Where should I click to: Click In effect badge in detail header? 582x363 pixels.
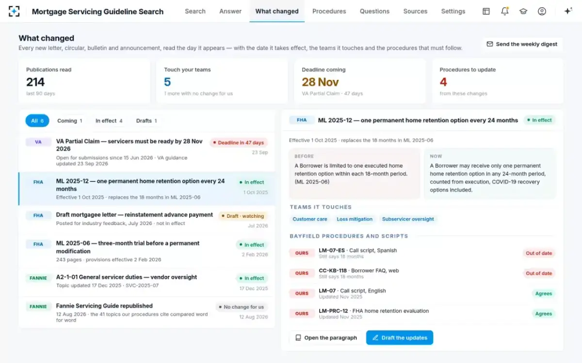click(x=539, y=120)
